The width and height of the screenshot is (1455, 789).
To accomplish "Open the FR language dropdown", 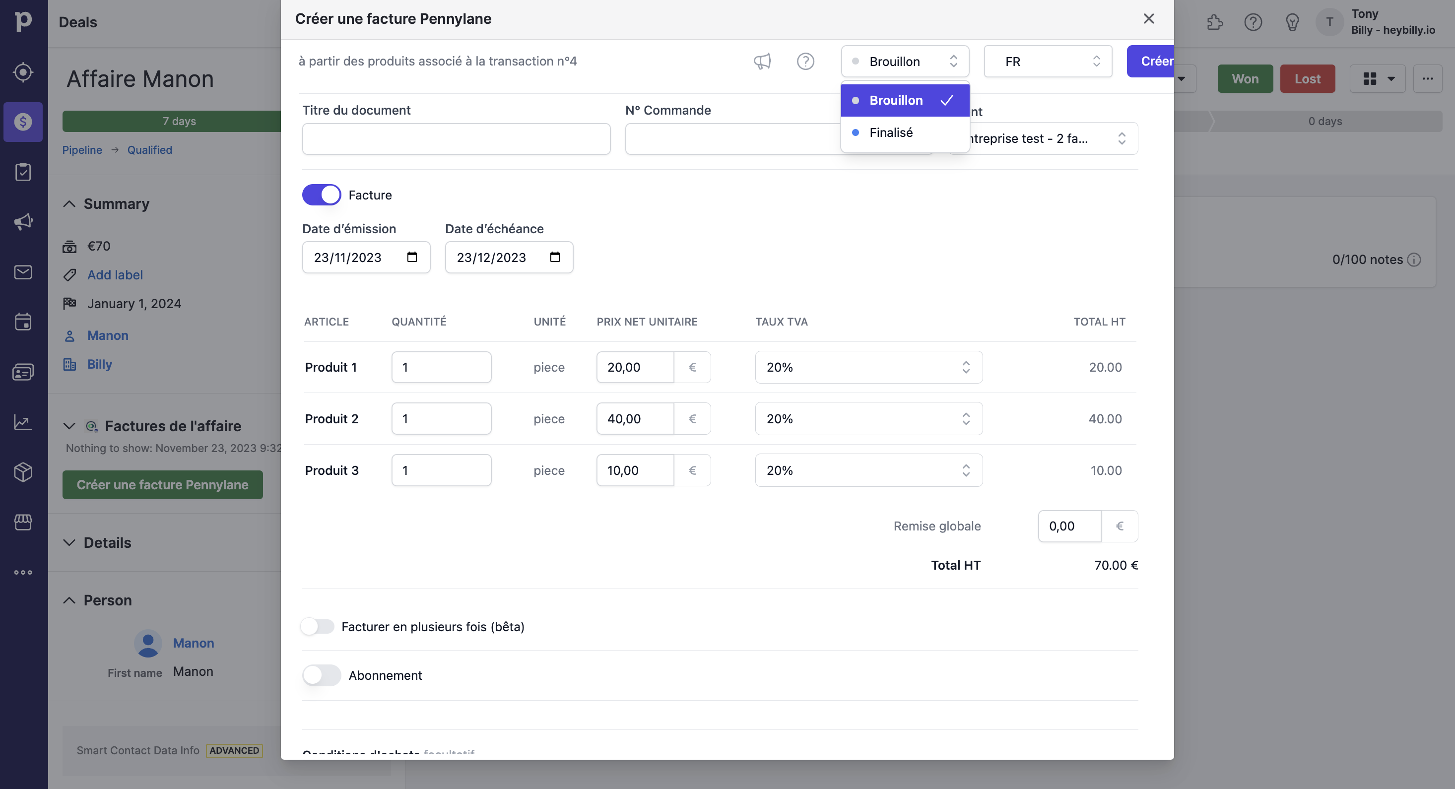I will click(x=1048, y=61).
